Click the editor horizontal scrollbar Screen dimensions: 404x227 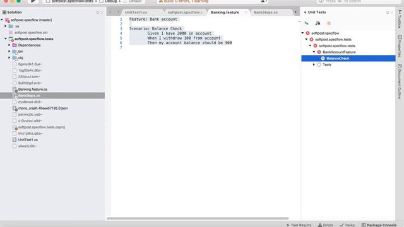pos(198,219)
